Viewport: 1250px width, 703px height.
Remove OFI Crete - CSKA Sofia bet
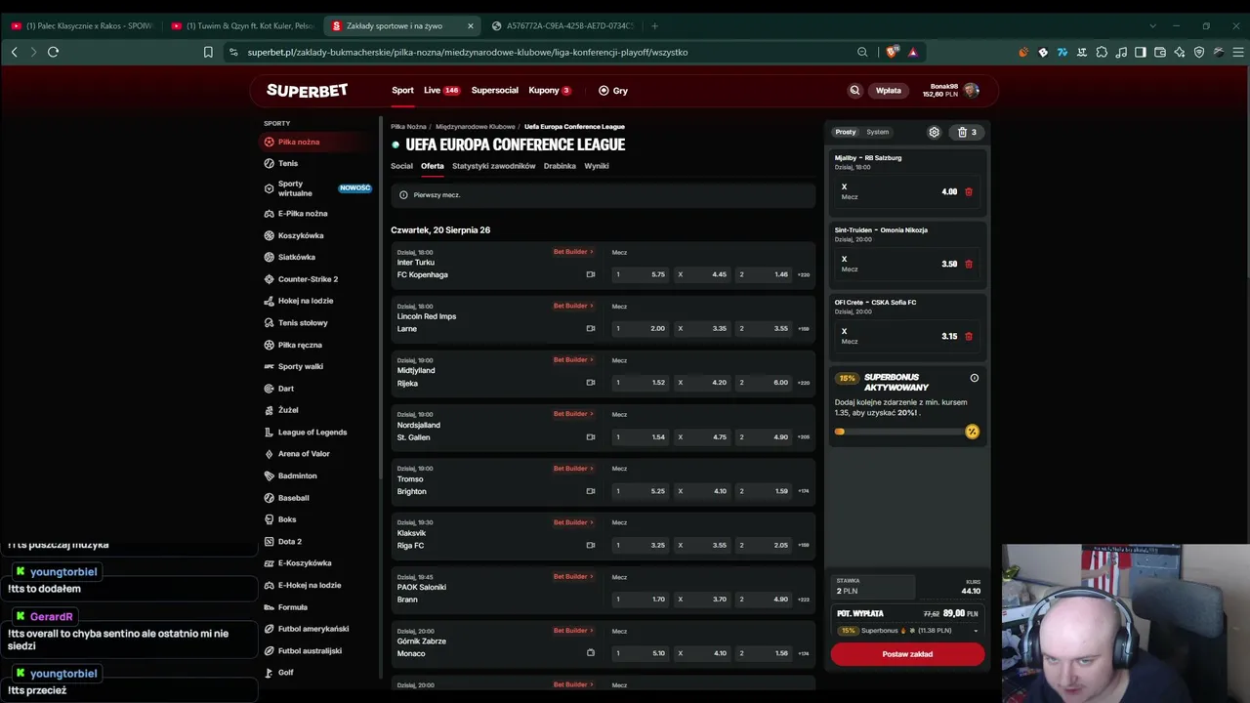tap(969, 336)
